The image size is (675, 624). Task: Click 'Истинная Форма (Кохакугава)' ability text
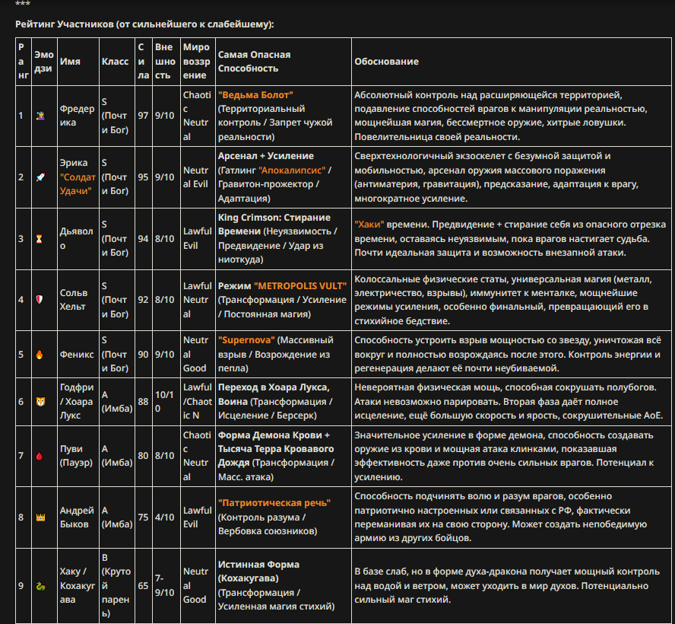pos(258,571)
